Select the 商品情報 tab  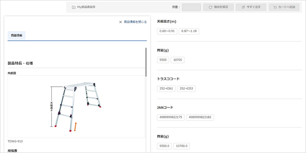click(16, 36)
